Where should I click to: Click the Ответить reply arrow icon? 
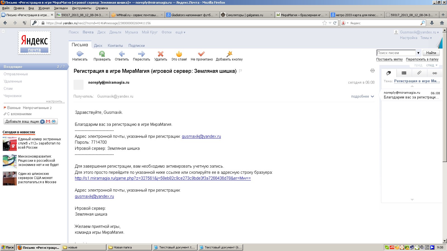click(122, 54)
